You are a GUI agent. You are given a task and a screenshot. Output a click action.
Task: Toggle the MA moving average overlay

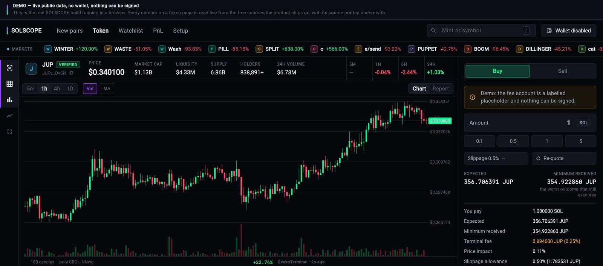point(107,89)
